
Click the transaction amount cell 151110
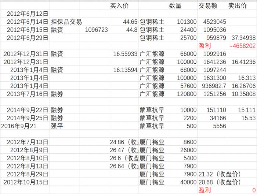point(212,110)
